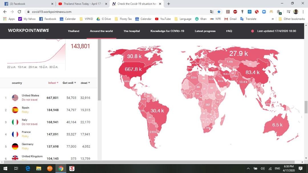Select Italy dead count 22,170
The image size is (308, 173).
[85, 122]
